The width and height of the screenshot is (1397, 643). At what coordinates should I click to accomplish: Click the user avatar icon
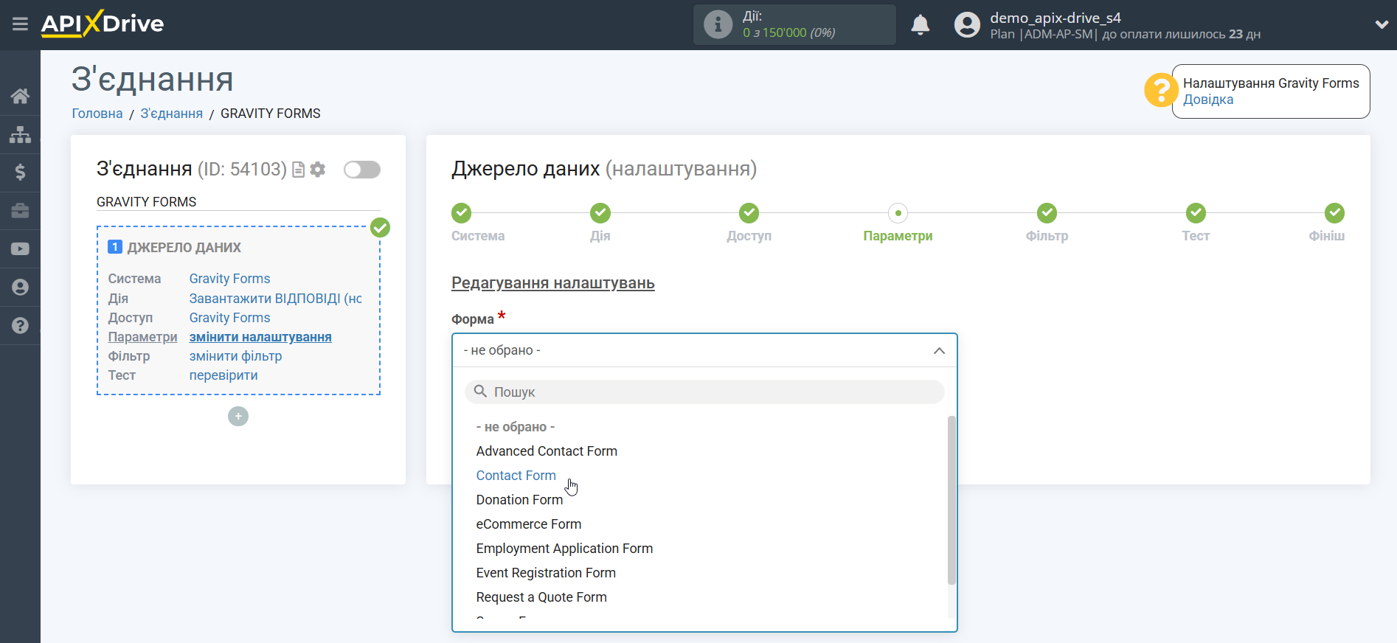point(967,25)
